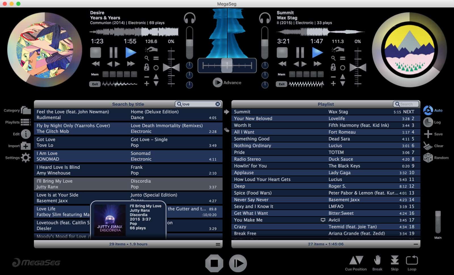The width and height of the screenshot is (454, 275).
Task: Open the Import folder icon
Action: pyautogui.click(x=26, y=146)
